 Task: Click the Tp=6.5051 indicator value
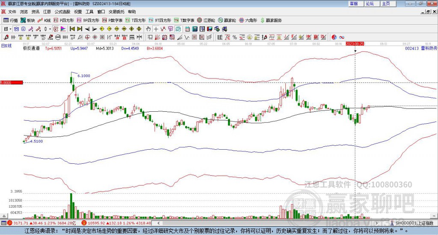pyautogui.click(x=53, y=48)
